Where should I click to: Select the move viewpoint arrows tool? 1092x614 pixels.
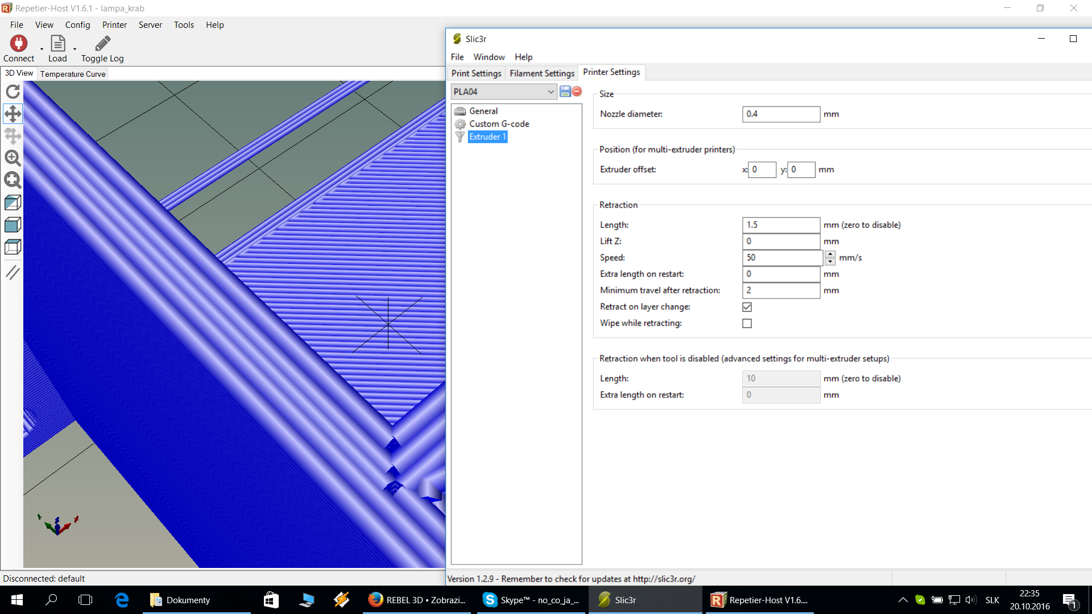click(x=13, y=114)
